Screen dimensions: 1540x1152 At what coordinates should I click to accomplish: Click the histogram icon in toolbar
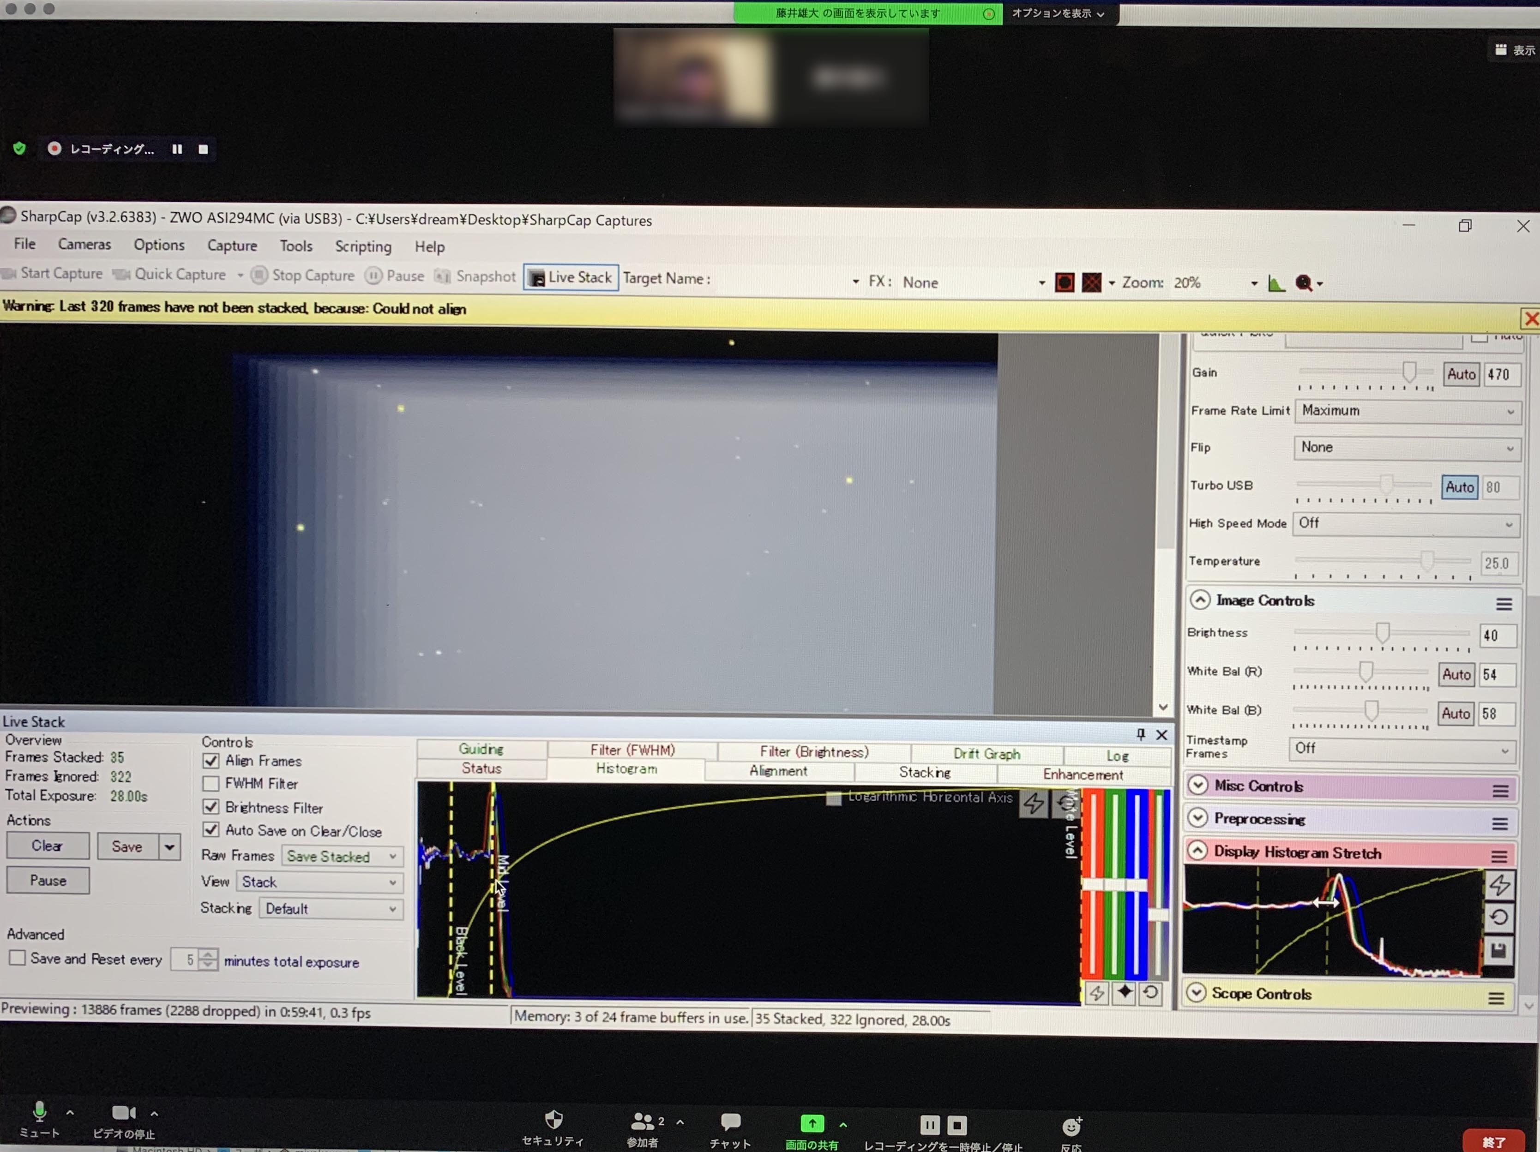click(1276, 283)
